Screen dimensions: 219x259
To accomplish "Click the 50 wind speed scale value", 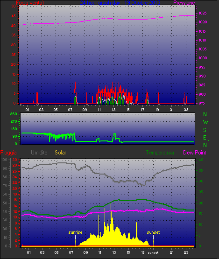I will tap(14, 6).
